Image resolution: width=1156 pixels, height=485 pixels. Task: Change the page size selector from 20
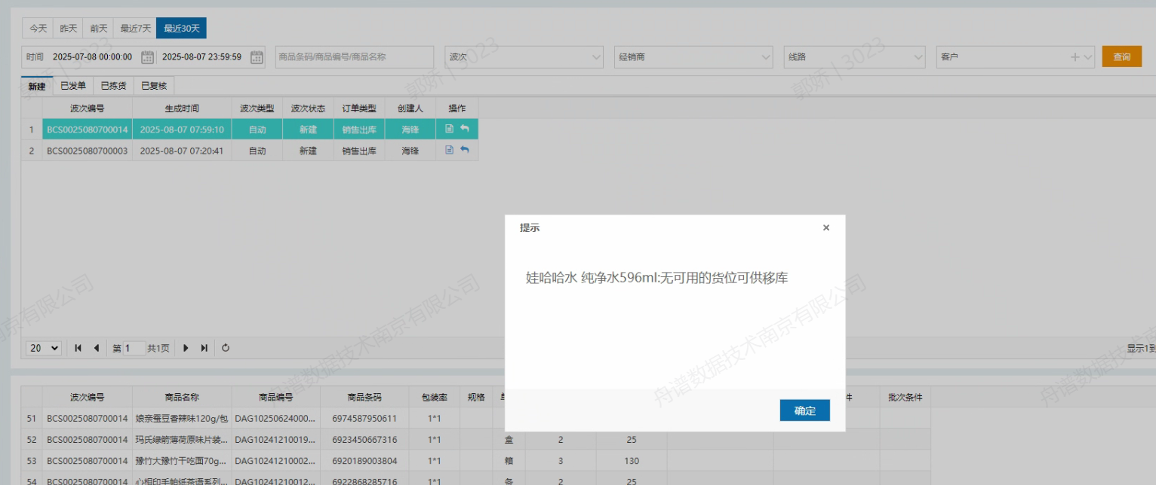click(44, 348)
